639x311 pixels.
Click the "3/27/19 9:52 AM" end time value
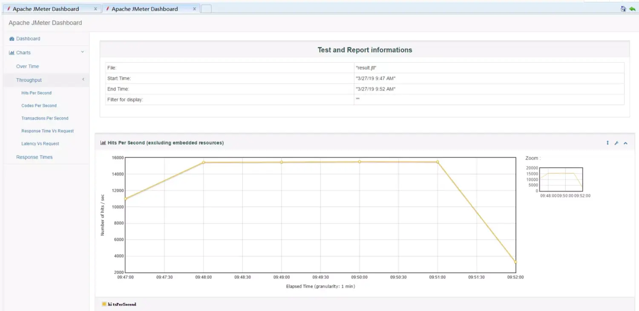click(376, 89)
